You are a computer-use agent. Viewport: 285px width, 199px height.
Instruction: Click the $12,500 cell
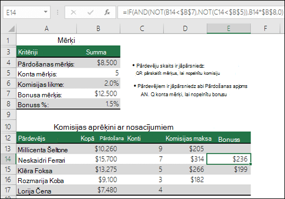[98, 94]
